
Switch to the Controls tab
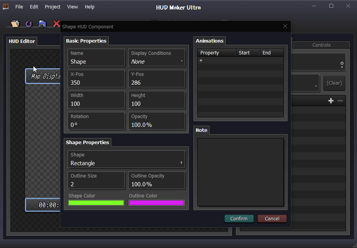(x=321, y=45)
